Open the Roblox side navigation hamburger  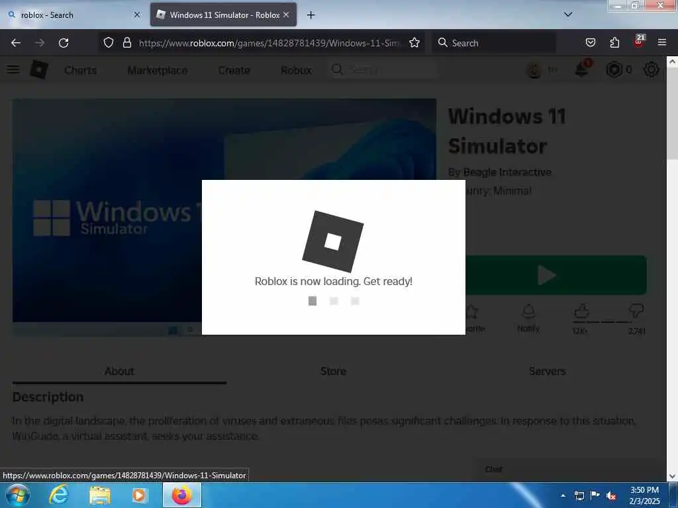point(13,69)
